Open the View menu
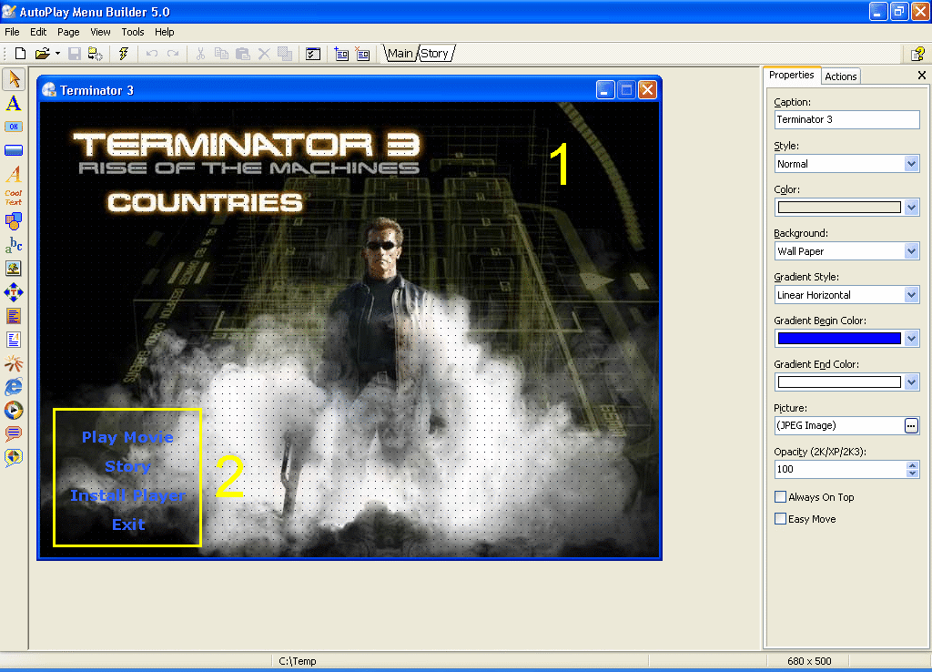 [x=100, y=32]
